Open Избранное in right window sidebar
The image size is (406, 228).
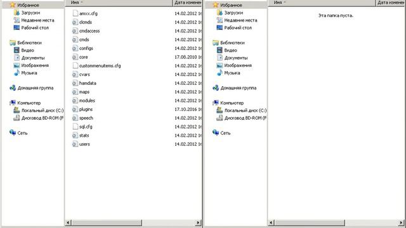click(231, 5)
